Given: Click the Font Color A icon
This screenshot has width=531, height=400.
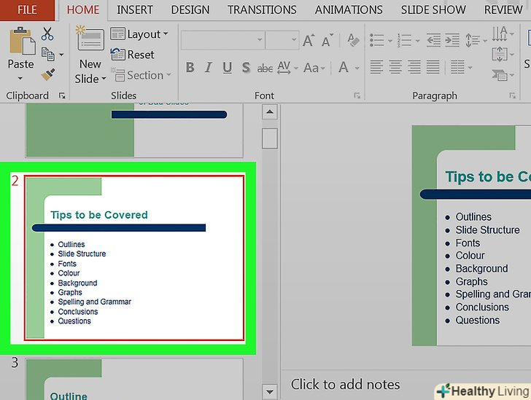Looking at the screenshot, I should 344,67.
